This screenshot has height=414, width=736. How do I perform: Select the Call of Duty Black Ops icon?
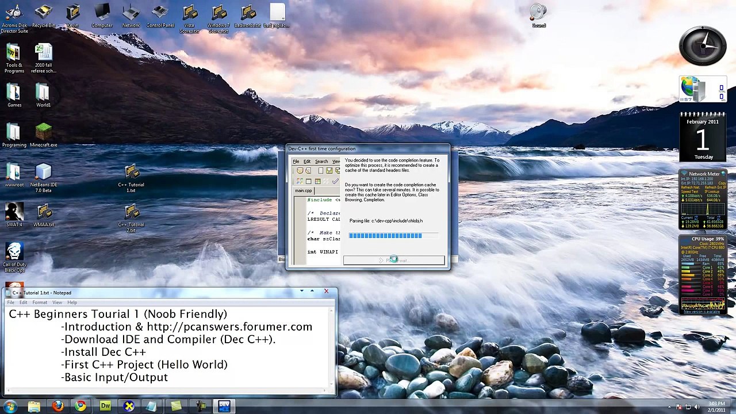click(14, 258)
